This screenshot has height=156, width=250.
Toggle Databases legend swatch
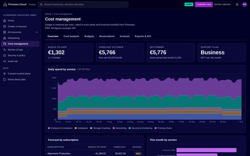76,128
